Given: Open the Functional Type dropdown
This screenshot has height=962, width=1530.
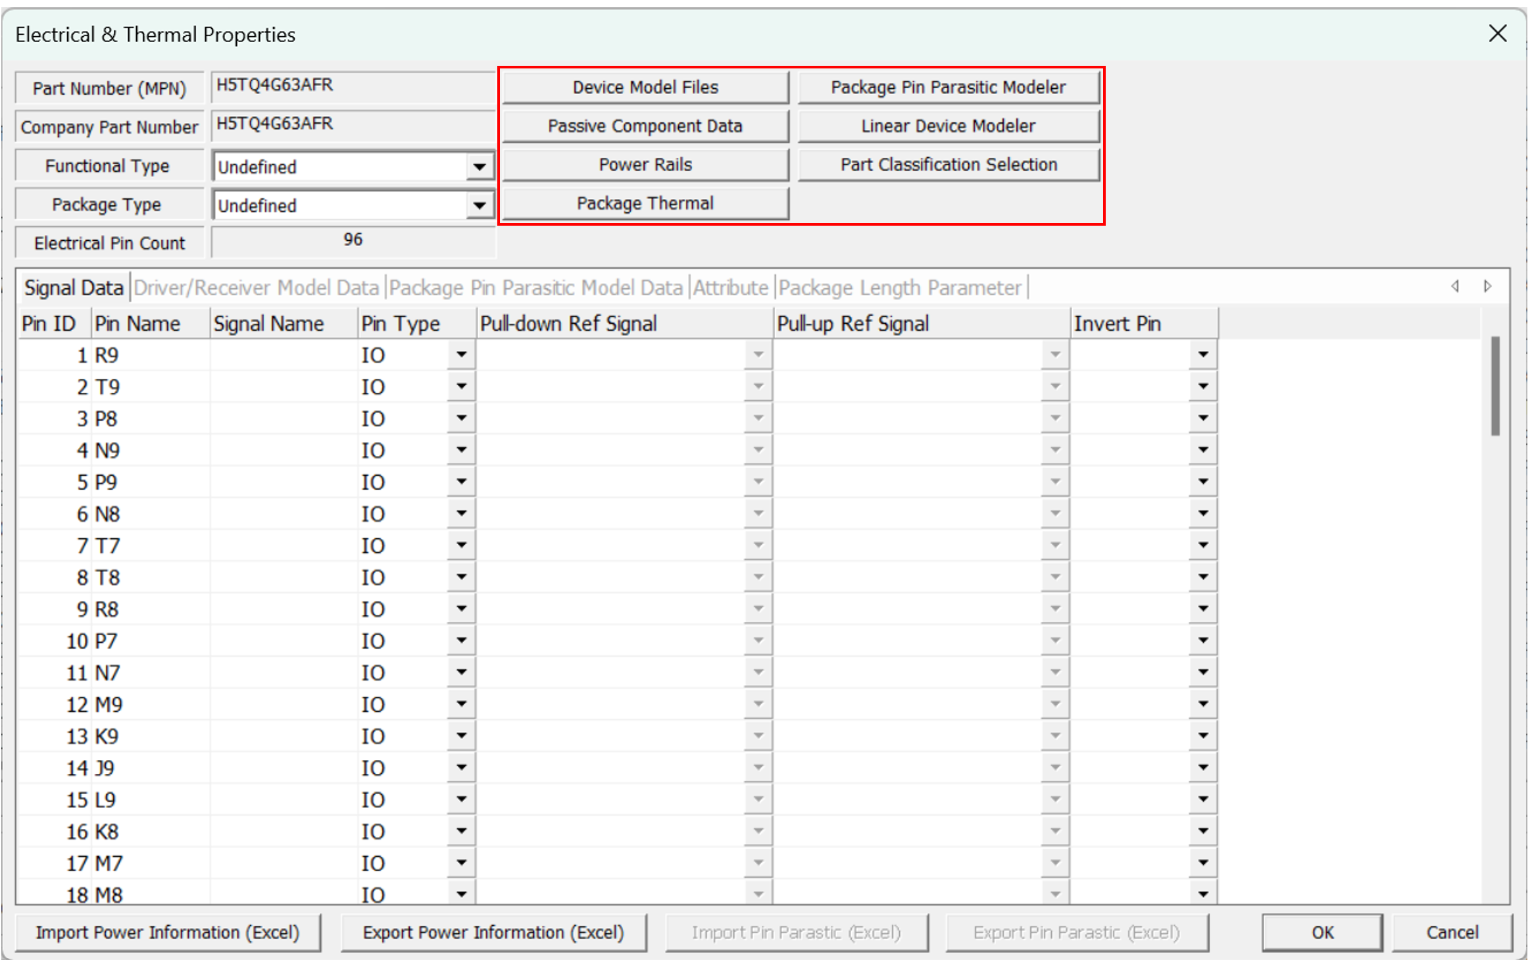Looking at the screenshot, I should pyautogui.click(x=480, y=166).
